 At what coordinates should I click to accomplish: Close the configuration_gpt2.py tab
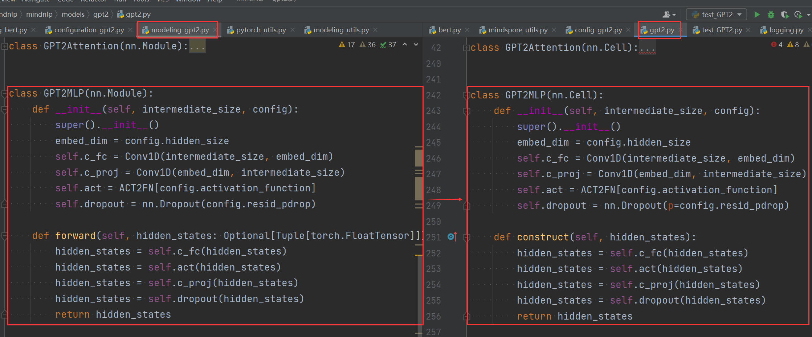130,30
